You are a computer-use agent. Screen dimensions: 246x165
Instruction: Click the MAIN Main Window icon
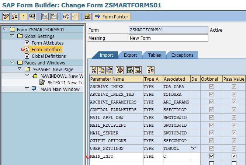coord(35,89)
